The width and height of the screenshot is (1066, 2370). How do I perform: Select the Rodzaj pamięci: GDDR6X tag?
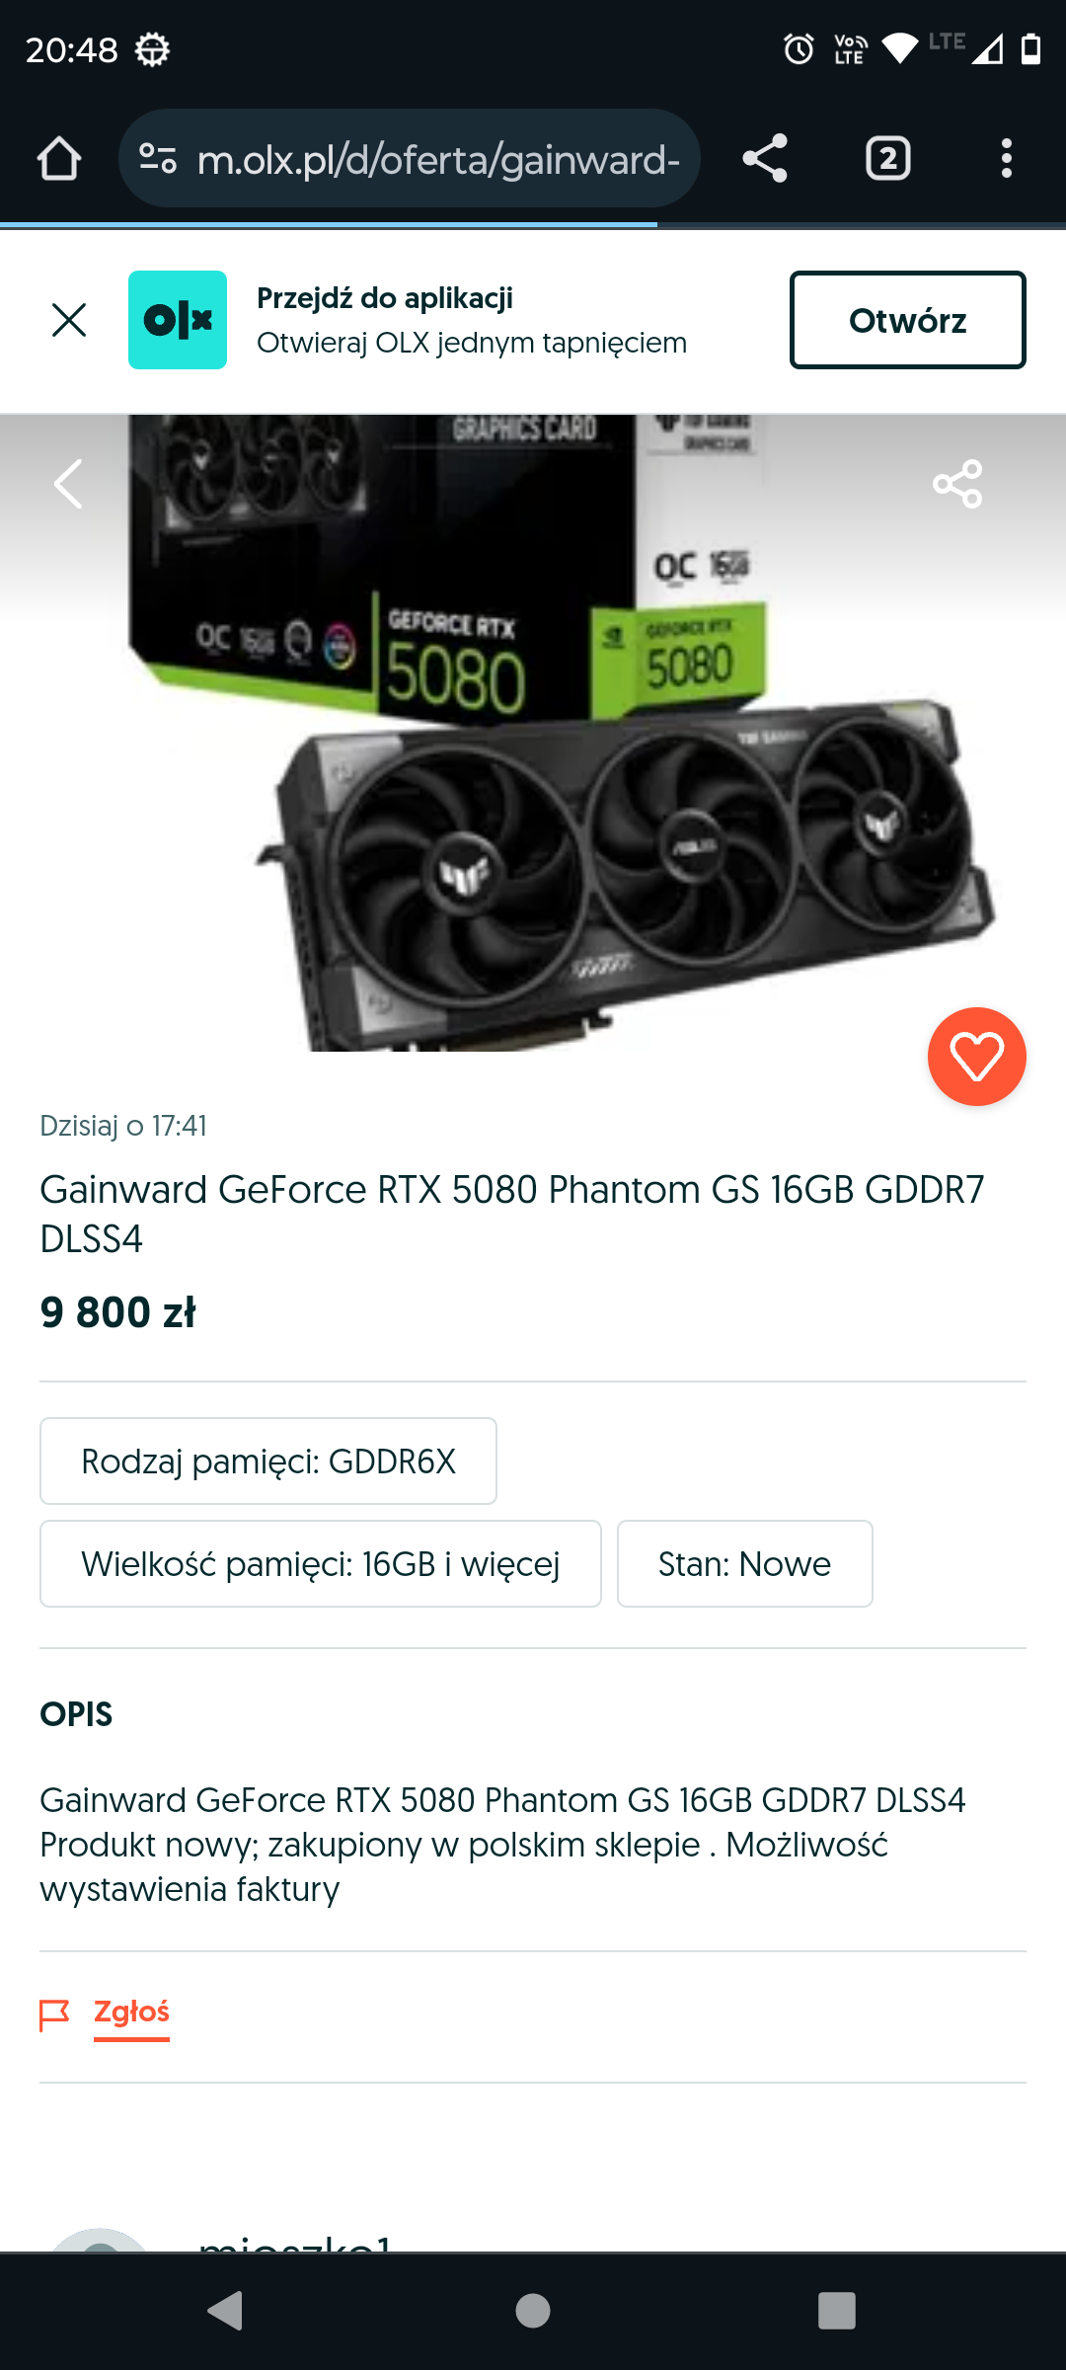coord(268,1461)
